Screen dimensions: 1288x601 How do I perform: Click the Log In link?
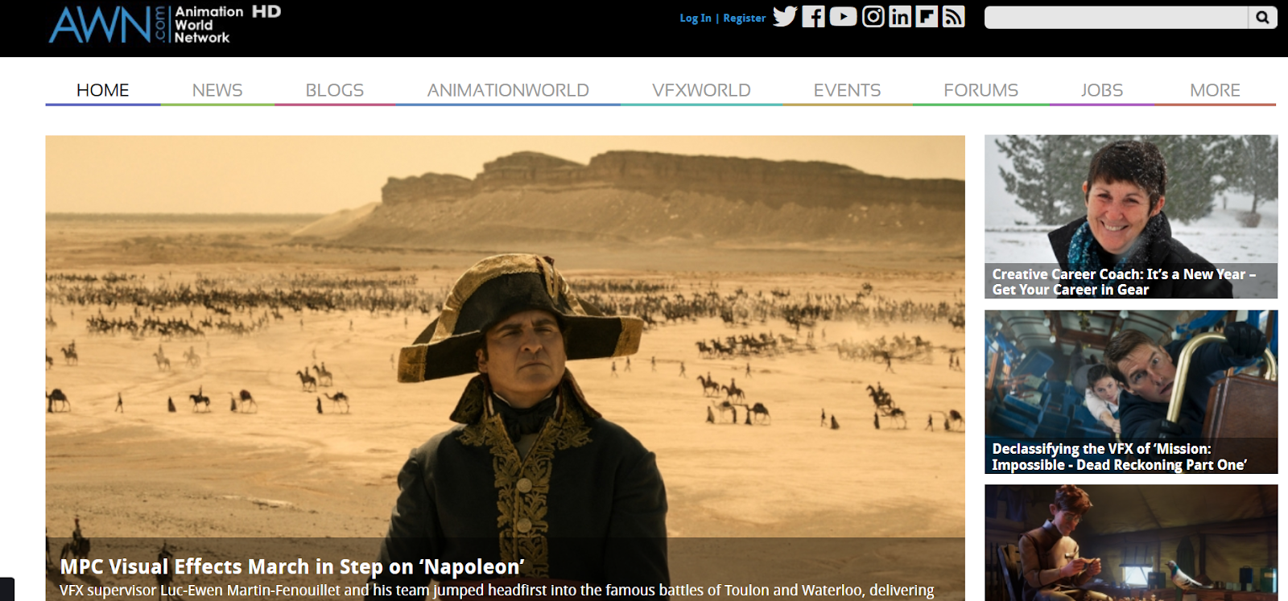[696, 18]
